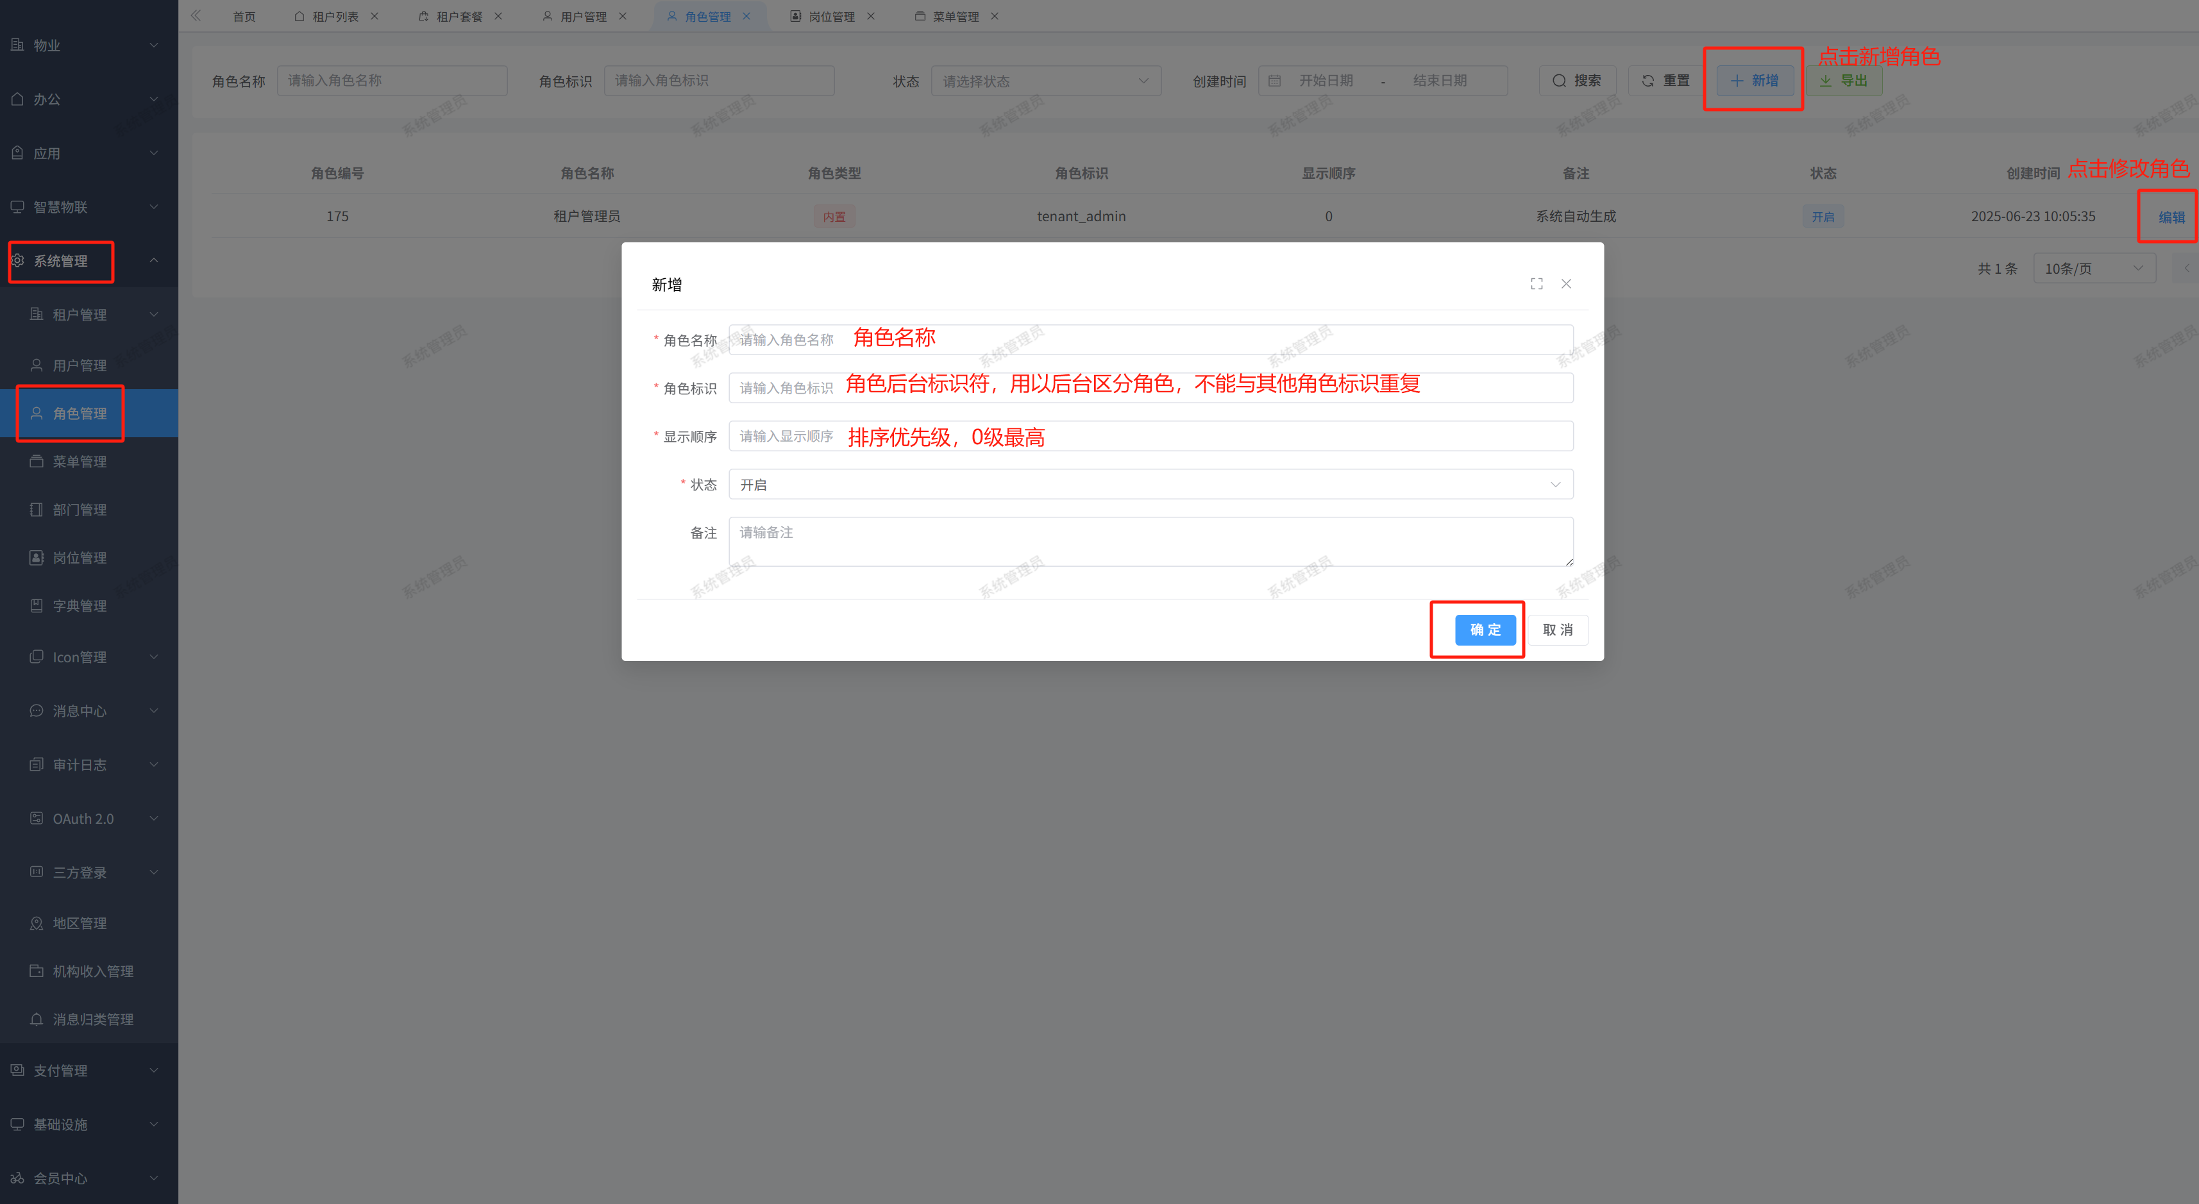This screenshot has height=1204, width=2199.
Task: Click the calendar icon in 创建时间 filter
Action: coord(1274,81)
